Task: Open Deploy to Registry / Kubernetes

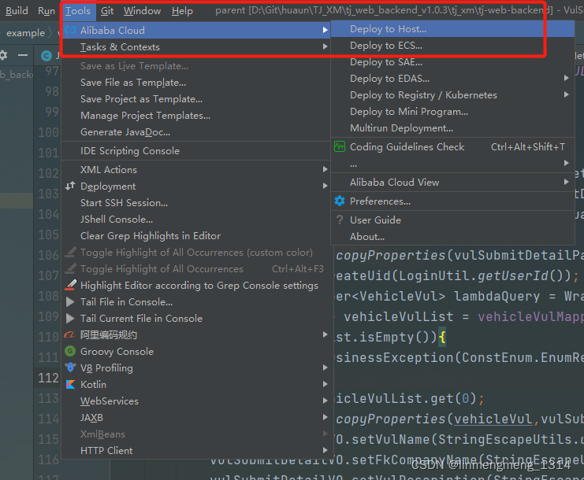Action: tap(452, 94)
